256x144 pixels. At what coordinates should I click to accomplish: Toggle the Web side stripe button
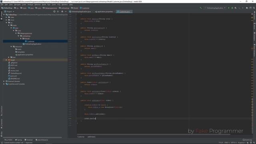[2, 134]
